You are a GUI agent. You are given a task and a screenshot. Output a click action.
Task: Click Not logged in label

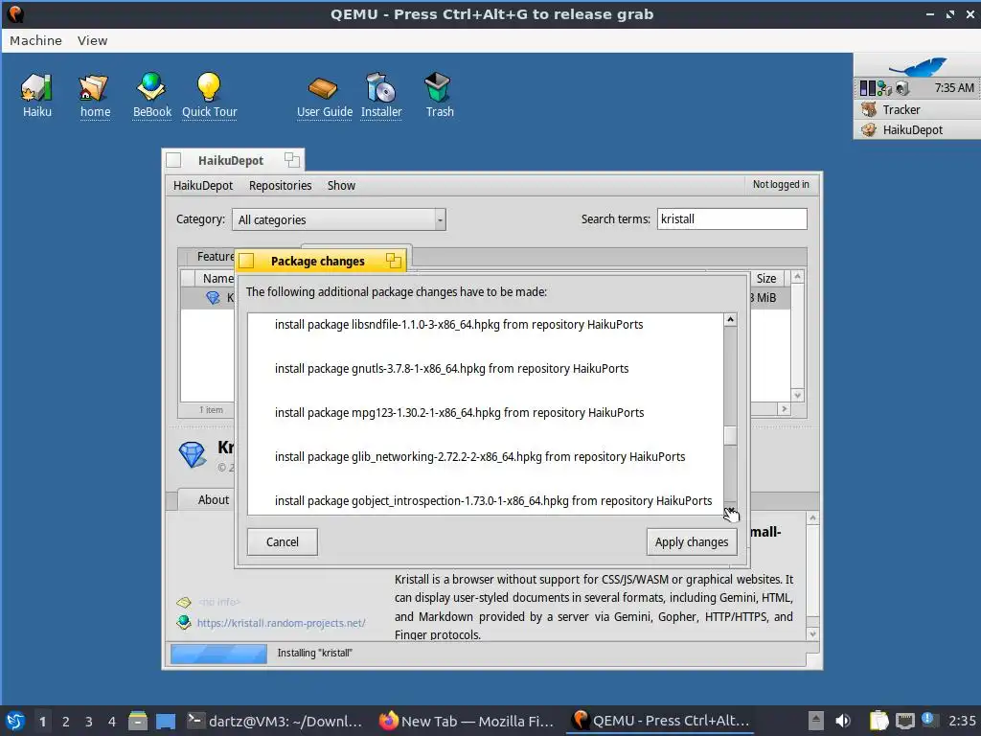[x=780, y=184]
